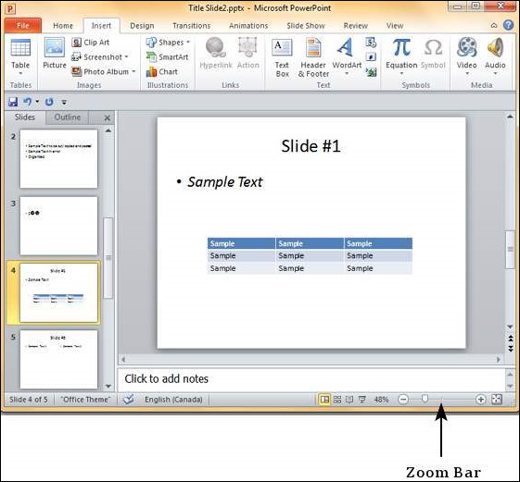Customize the Quick Access Toolbar dropdown
This screenshot has width=520, height=482.
click(x=64, y=103)
